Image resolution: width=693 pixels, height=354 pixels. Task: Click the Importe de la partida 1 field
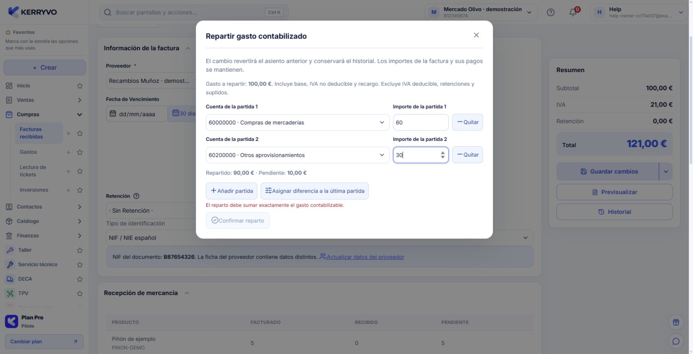421,122
